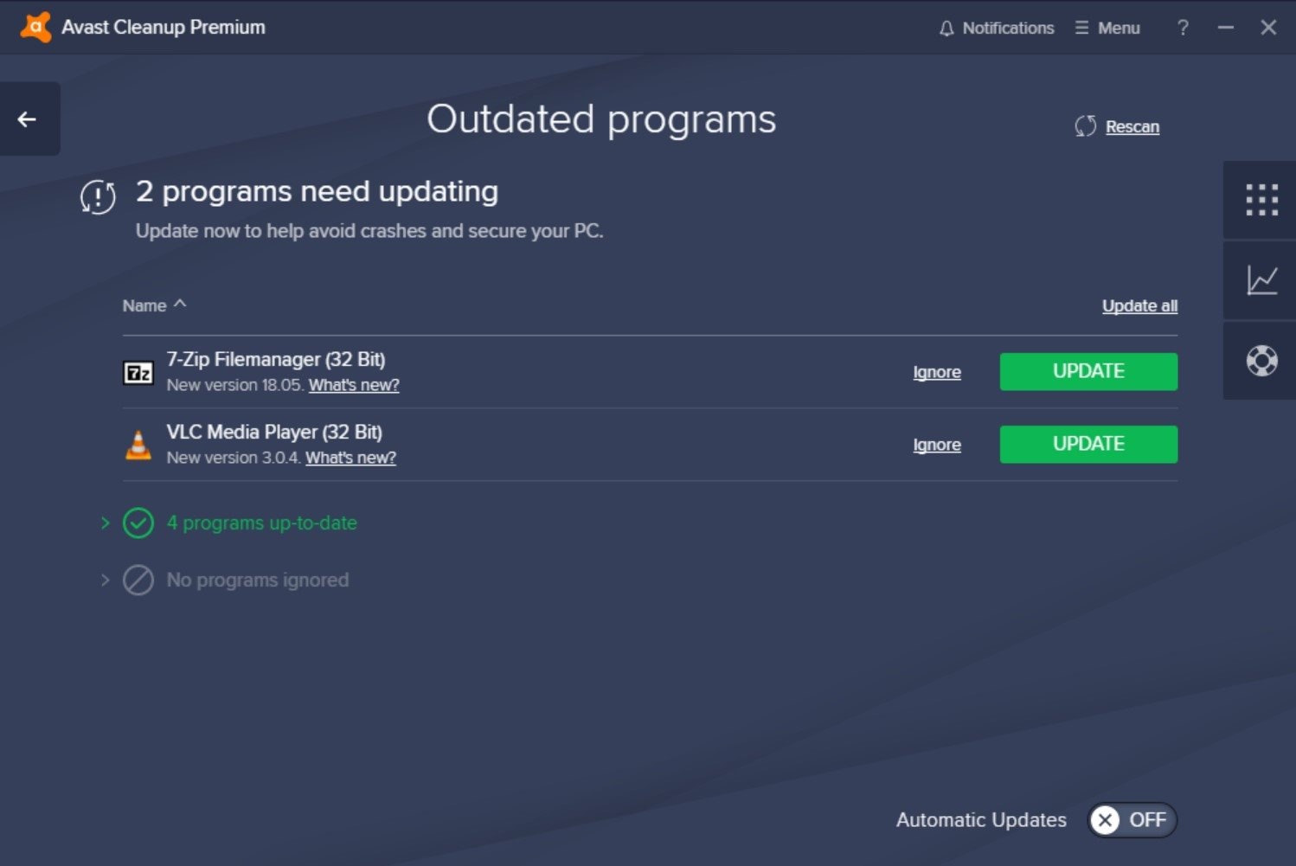This screenshot has width=1296, height=866.
Task: Ignore the VLC Media Player update
Action: (x=937, y=444)
